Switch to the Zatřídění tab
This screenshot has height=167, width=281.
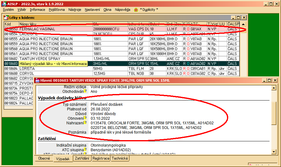pyautogui.click(x=82, y=158)
